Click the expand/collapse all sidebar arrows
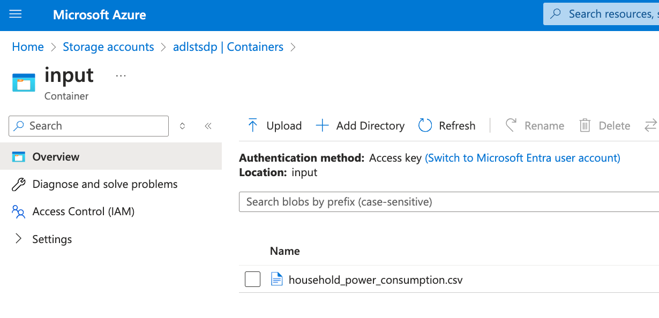 coord(182,126)
